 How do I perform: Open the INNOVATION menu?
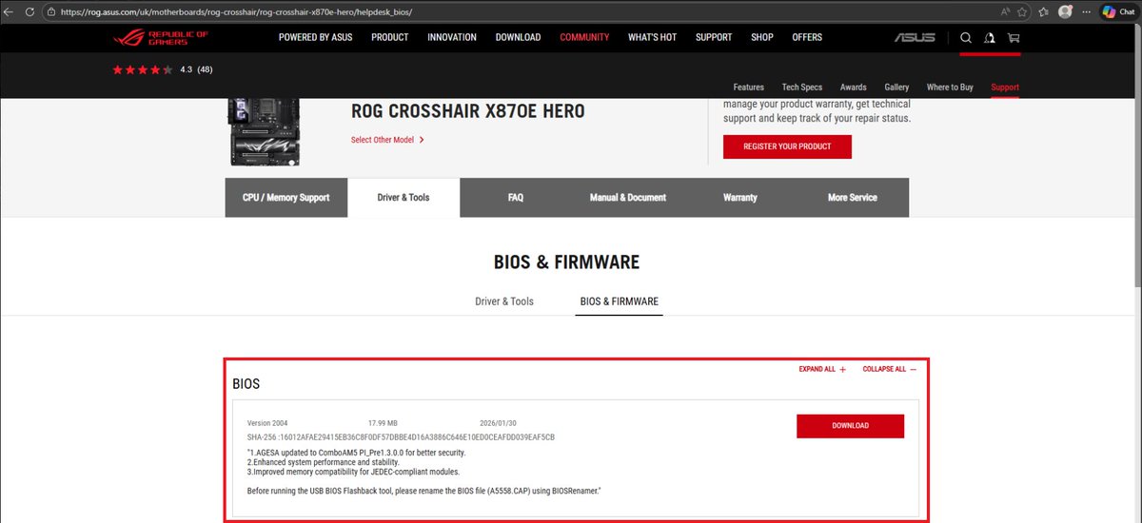(452, 37)
